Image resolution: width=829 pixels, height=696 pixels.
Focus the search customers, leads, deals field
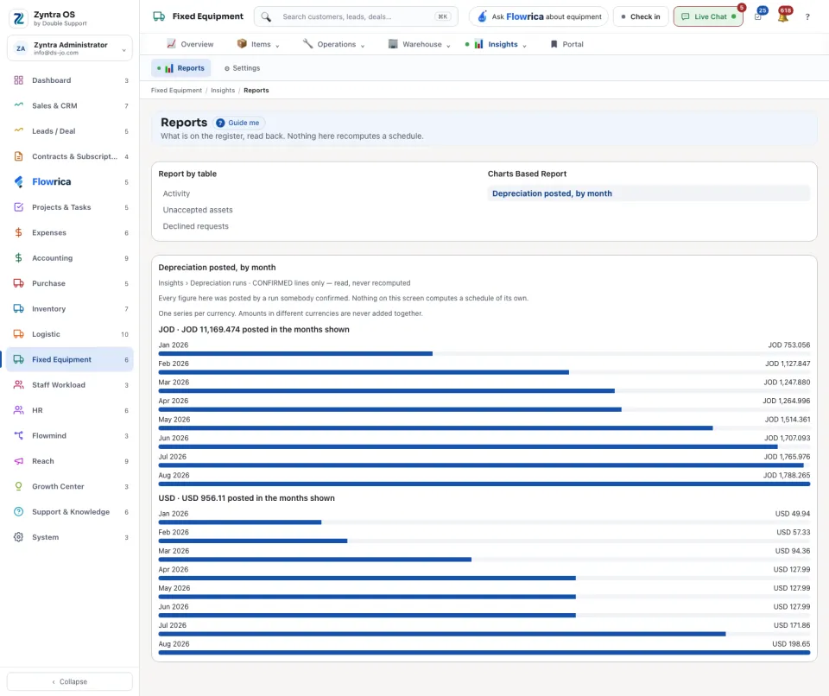pyautogui.click(x=356, y=17)
